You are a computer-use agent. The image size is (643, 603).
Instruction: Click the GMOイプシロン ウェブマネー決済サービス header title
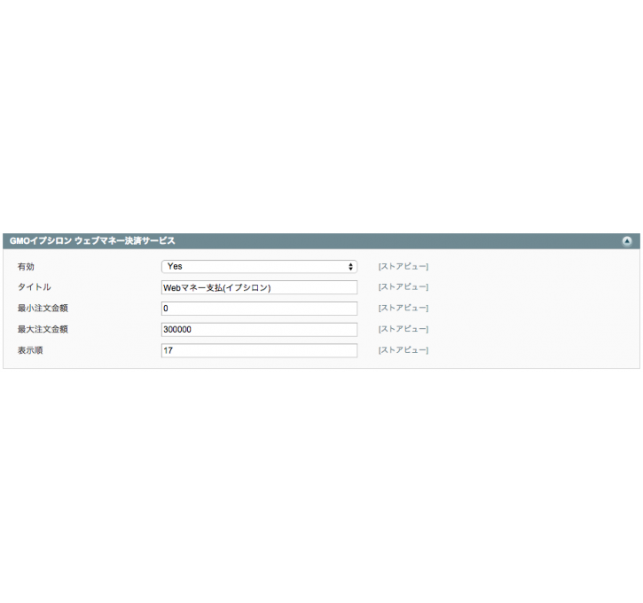(92, 241)
